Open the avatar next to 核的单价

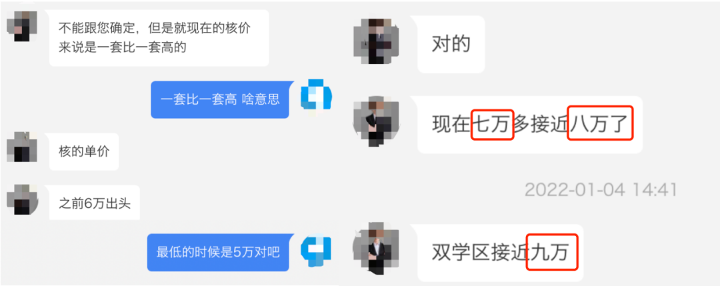tap(23, 147)
